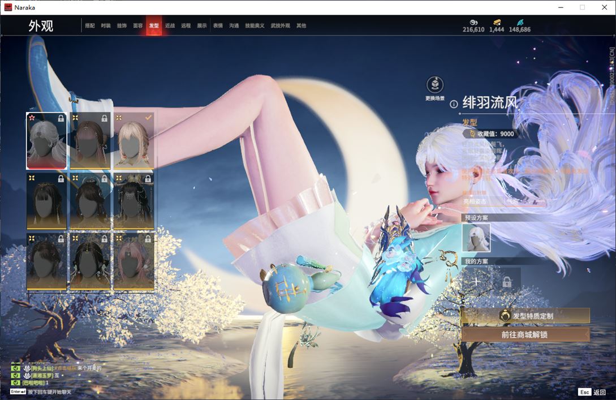Open the 挂饰 tab
The height and width of the screenshot is (400, 616).
pos(122,25)
